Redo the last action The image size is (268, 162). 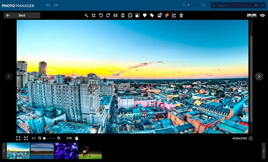click(x=56, y=5)
